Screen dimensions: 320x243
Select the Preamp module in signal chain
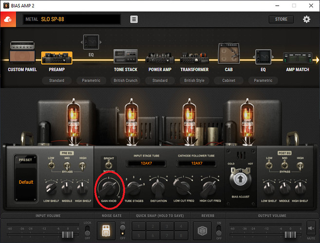pyautogui.click(x=56, y=58)
